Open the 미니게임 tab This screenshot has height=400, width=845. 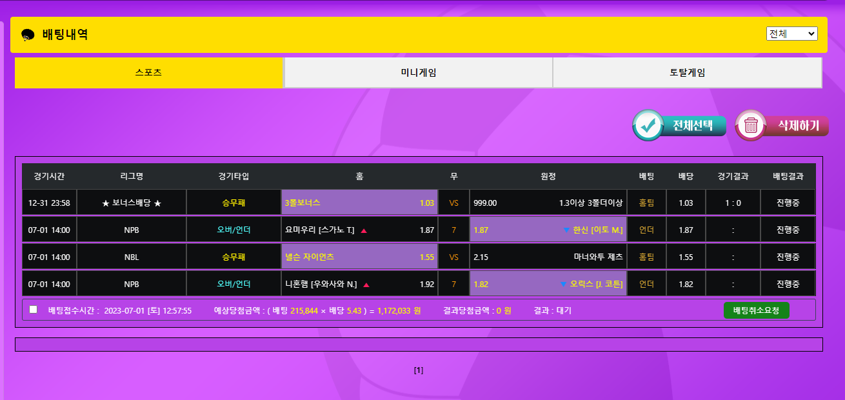[418, 73]
